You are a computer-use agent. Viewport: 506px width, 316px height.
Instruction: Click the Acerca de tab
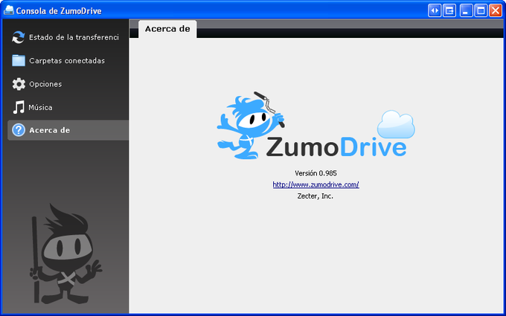(167, 29)
